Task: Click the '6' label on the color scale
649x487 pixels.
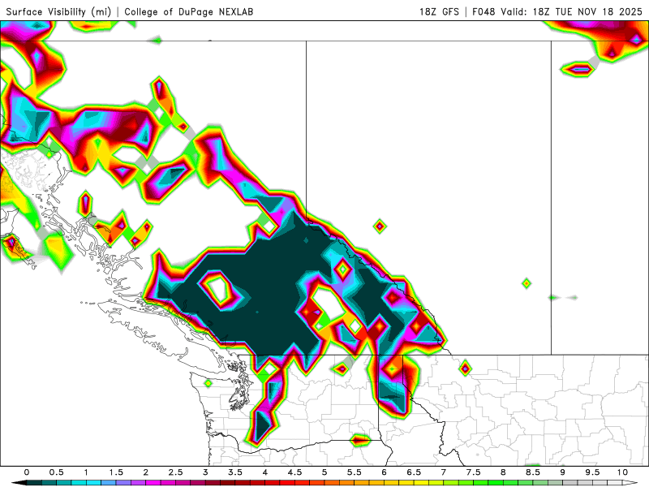Action: coord(384,472)
